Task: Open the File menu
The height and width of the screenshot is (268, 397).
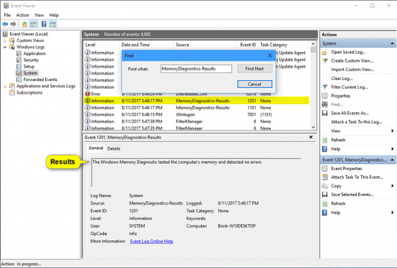Action: [7, 15]
